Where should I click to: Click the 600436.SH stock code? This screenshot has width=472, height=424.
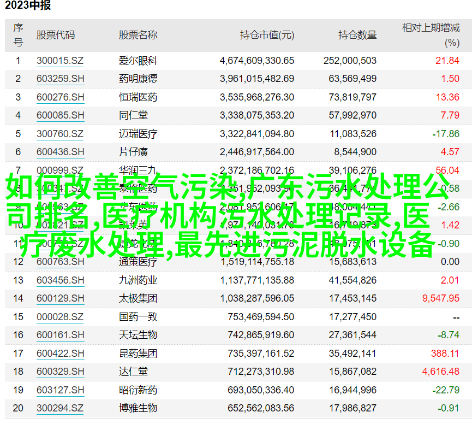(x=60, y=152)
